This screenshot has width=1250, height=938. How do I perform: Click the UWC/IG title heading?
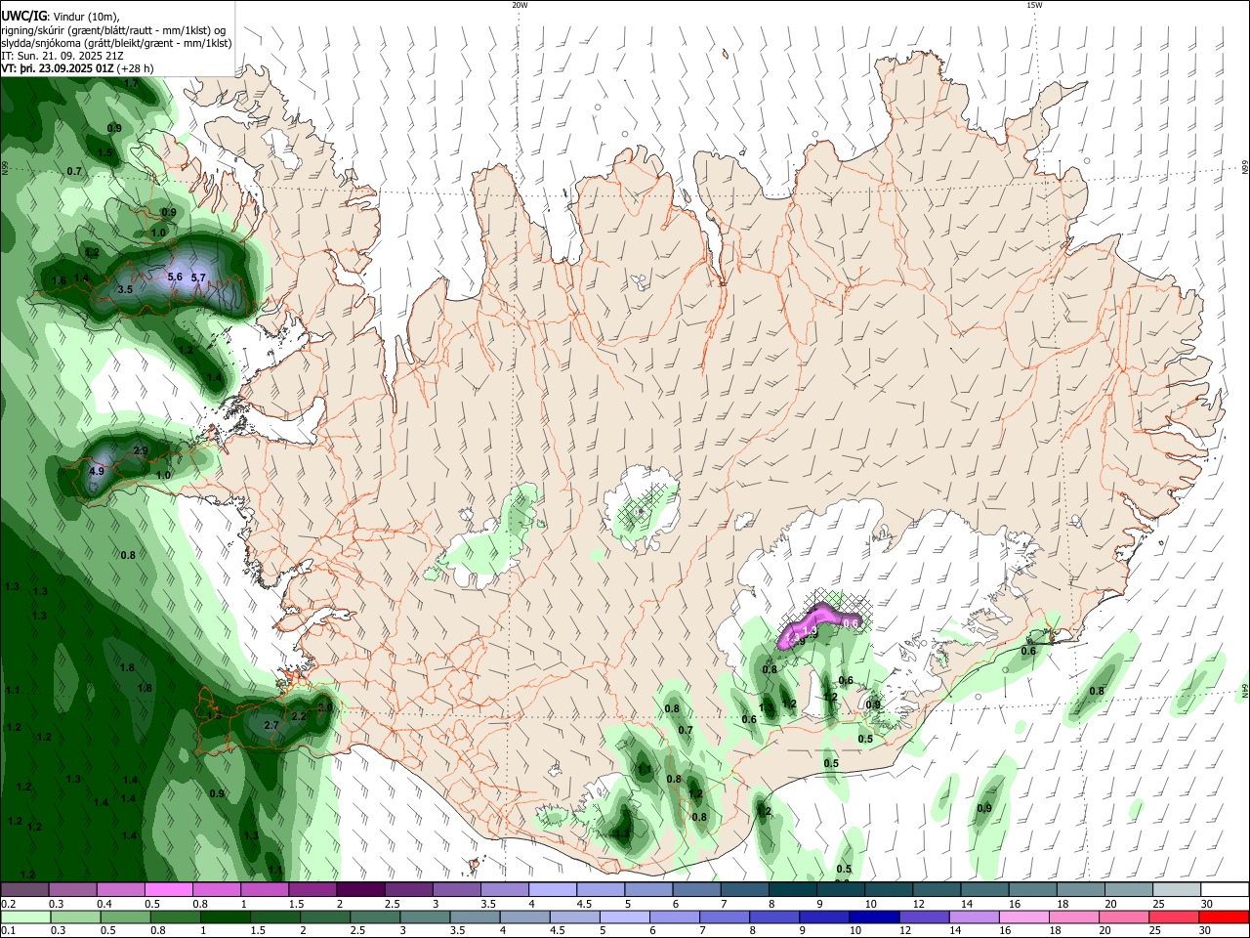tap(22, 16)
